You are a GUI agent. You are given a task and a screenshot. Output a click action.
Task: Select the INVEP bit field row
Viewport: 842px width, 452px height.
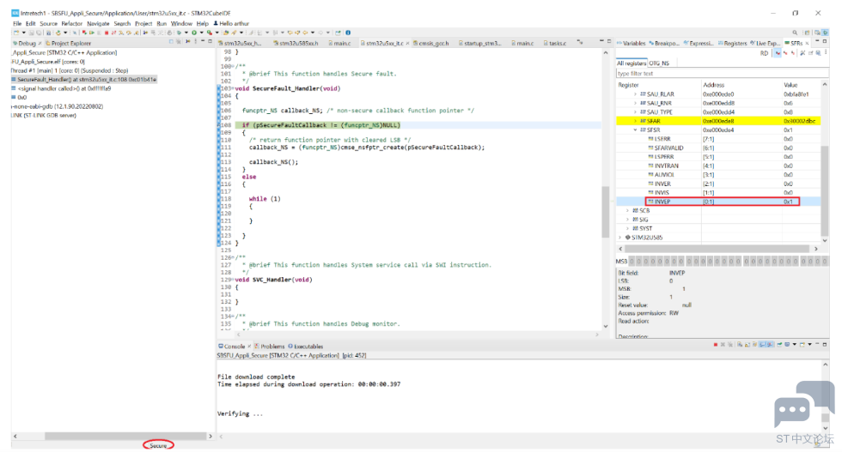(x=718, y=202)
